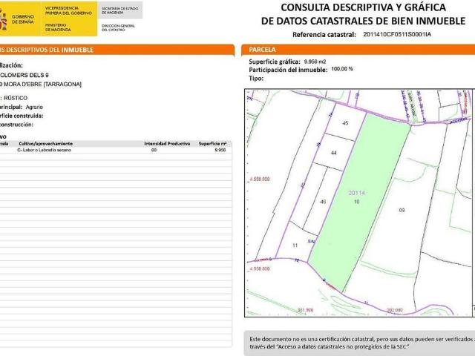Click the COLOMERS DELS 9 address line
Viewport: 475px width, 356px height.
[x=24, y=75]
